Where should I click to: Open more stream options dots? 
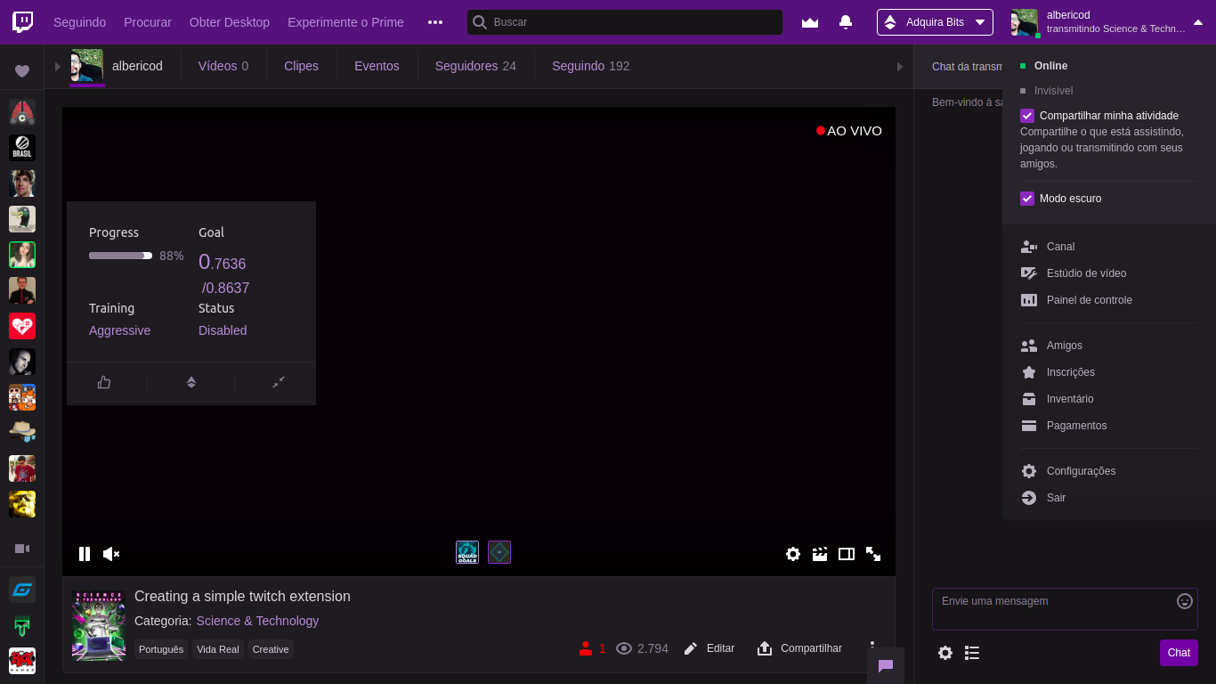point(872,647)
